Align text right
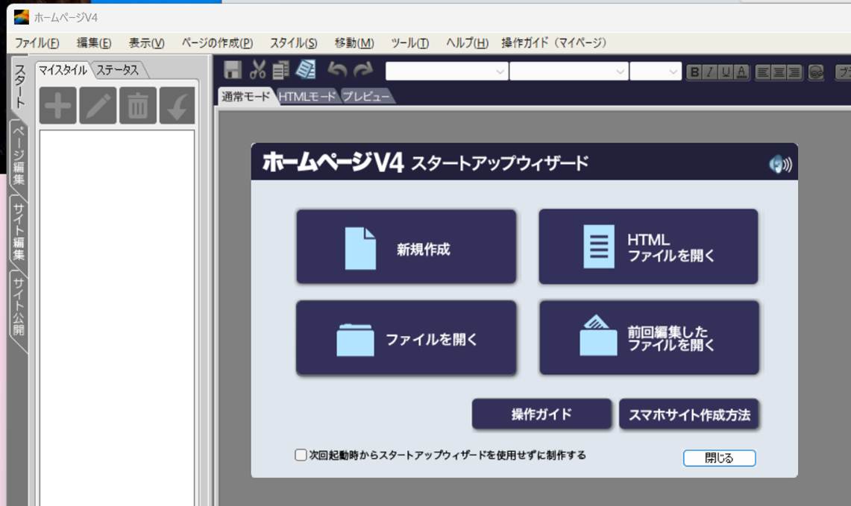The width and height of the screenshot is (851, 506). coord(794,72)
